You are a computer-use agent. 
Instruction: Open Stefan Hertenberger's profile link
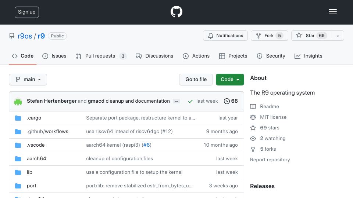coord(51,101)
